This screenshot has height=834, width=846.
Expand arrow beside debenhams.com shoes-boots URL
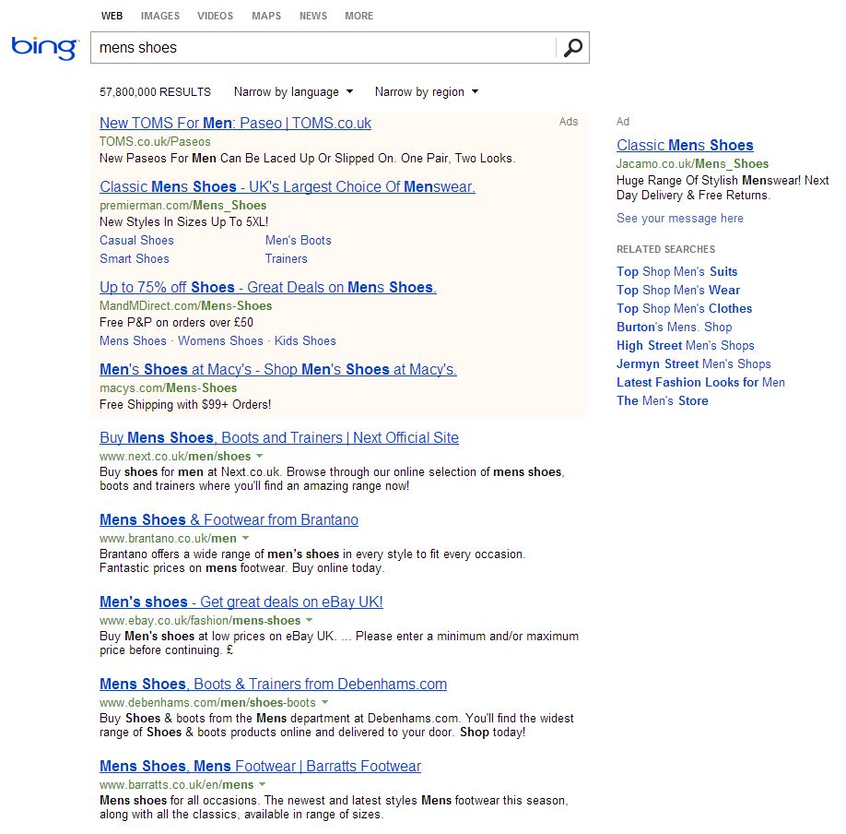324,703
